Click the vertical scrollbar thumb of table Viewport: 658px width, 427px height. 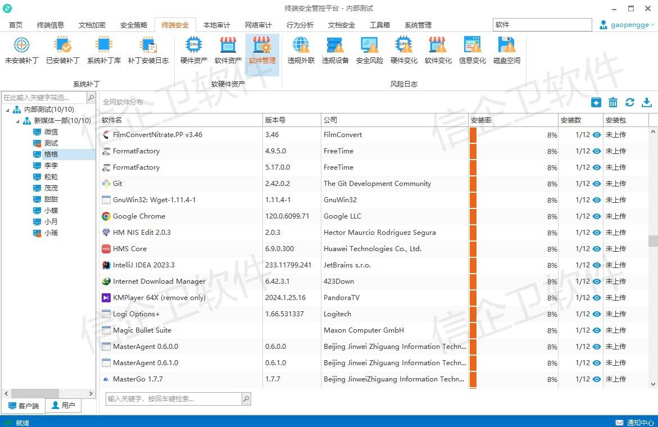pos(653,240)
